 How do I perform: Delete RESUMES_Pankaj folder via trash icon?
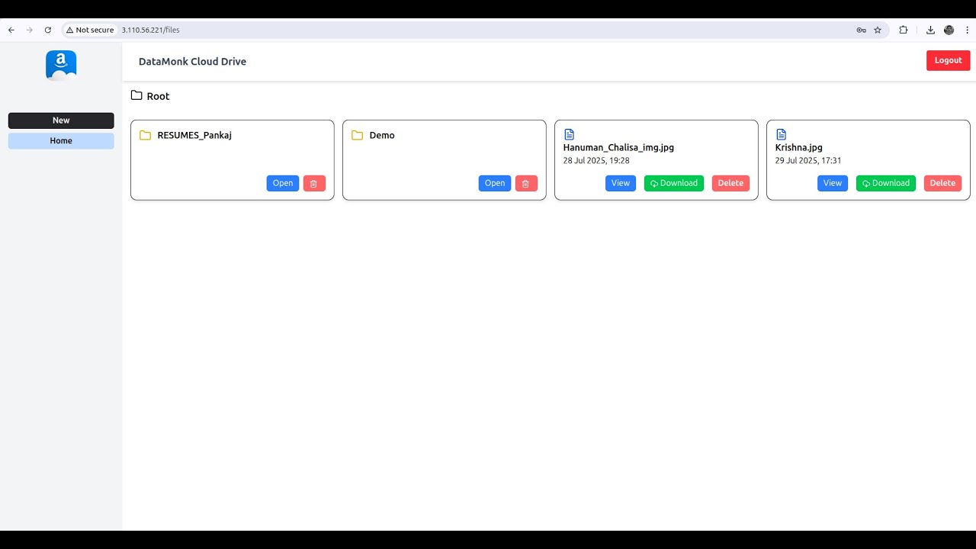314,183
